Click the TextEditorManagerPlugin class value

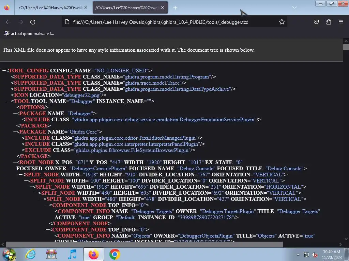(135, 138)
